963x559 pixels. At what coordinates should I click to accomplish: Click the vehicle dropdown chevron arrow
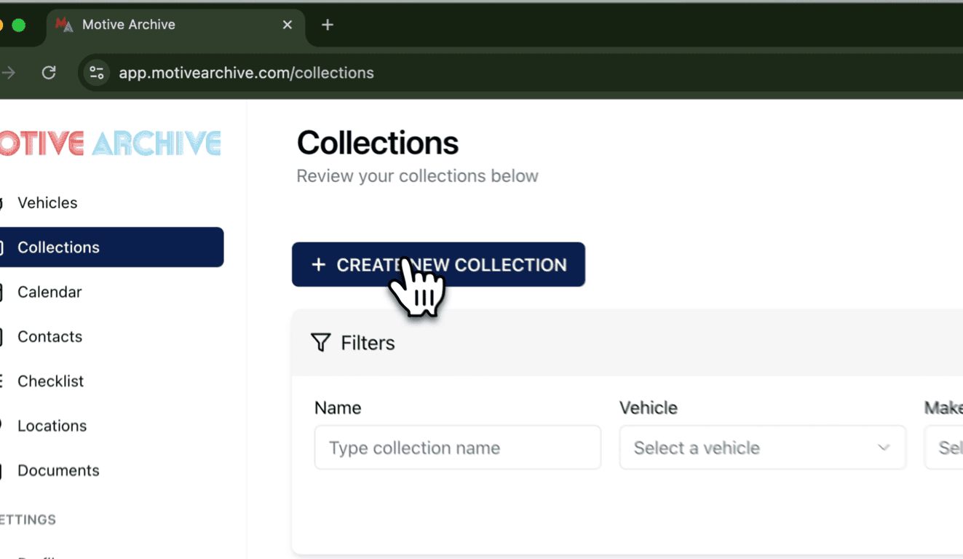(x=884, y=448)
